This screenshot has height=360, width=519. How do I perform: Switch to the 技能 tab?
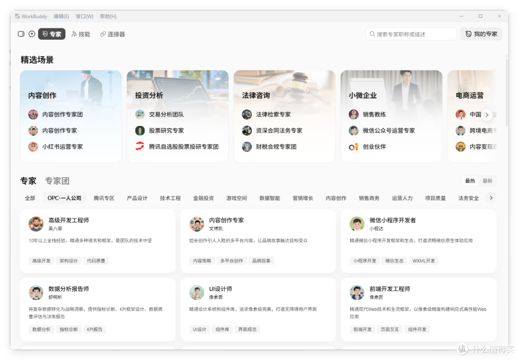click(81, 34)
